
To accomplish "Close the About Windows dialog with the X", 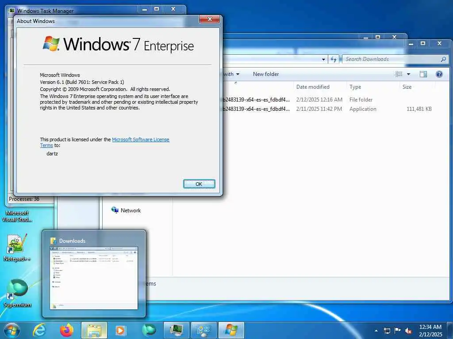I will (210, 19).
